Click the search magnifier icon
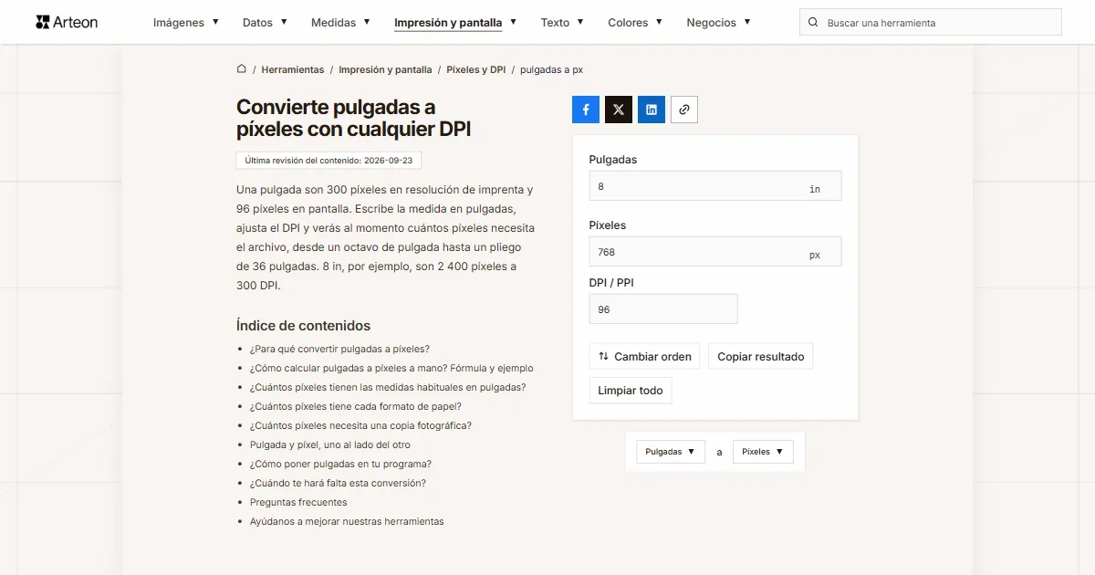This screenshot has width=1095, height=575. 814,23
